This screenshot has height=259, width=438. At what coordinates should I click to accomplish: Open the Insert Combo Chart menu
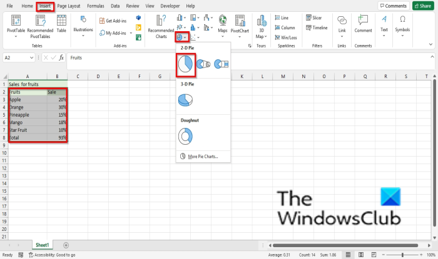(208, 27)
